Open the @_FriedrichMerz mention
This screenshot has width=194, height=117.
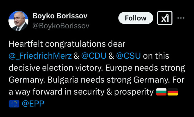pyautogui.click(x=40, y=56)
